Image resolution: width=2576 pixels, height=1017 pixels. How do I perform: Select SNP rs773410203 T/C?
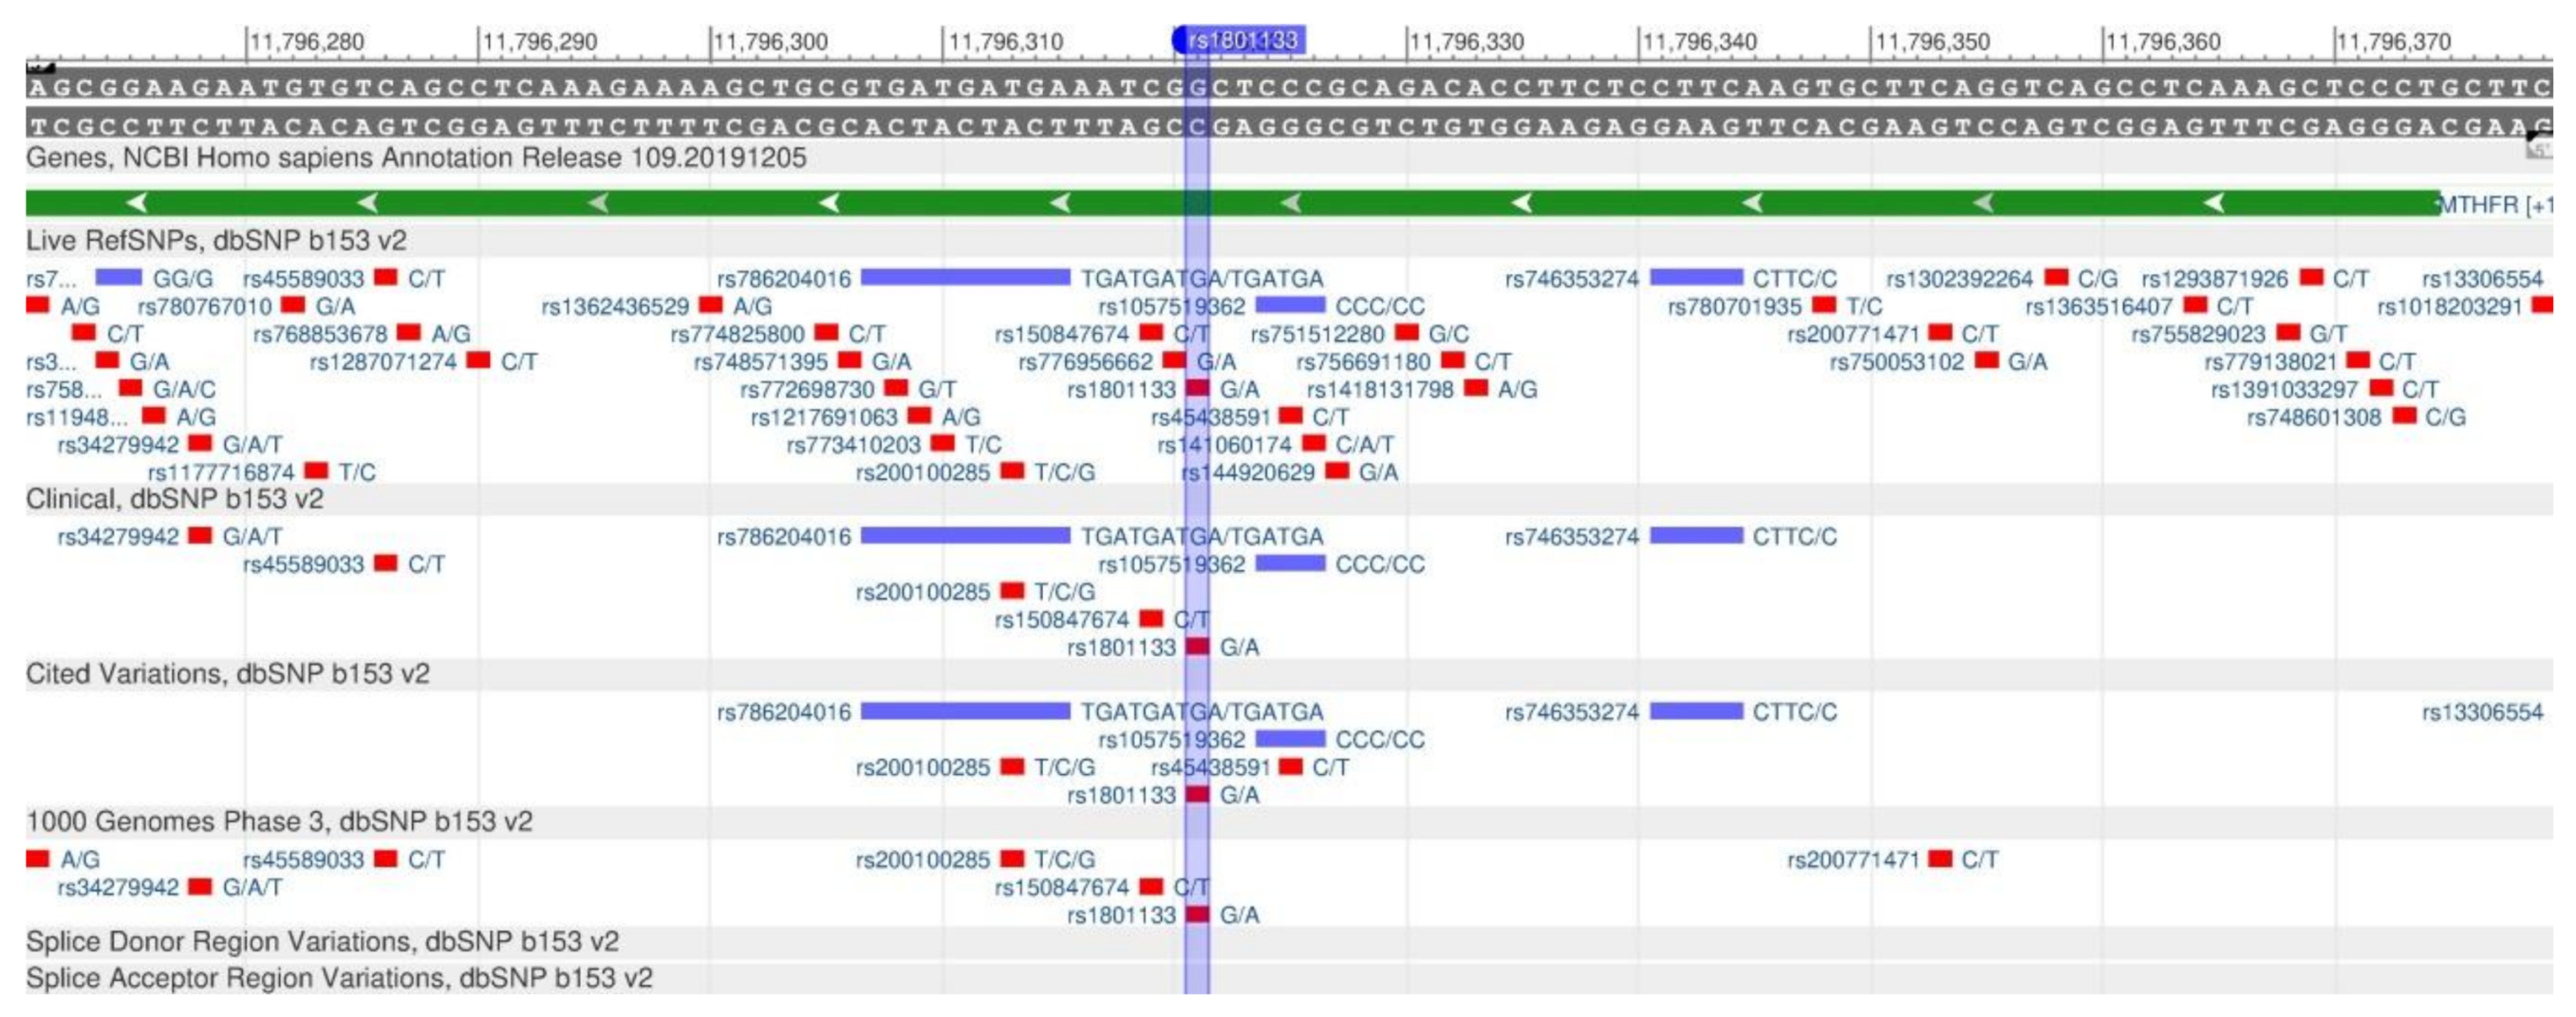(x=943, y=444)
